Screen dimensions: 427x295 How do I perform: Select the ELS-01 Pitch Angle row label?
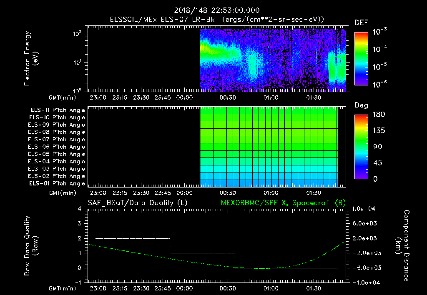click(57, 183)
